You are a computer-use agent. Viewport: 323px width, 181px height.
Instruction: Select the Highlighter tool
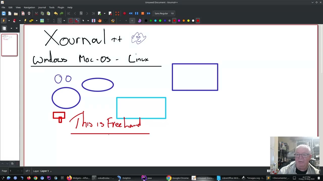[x=25, y=21]
